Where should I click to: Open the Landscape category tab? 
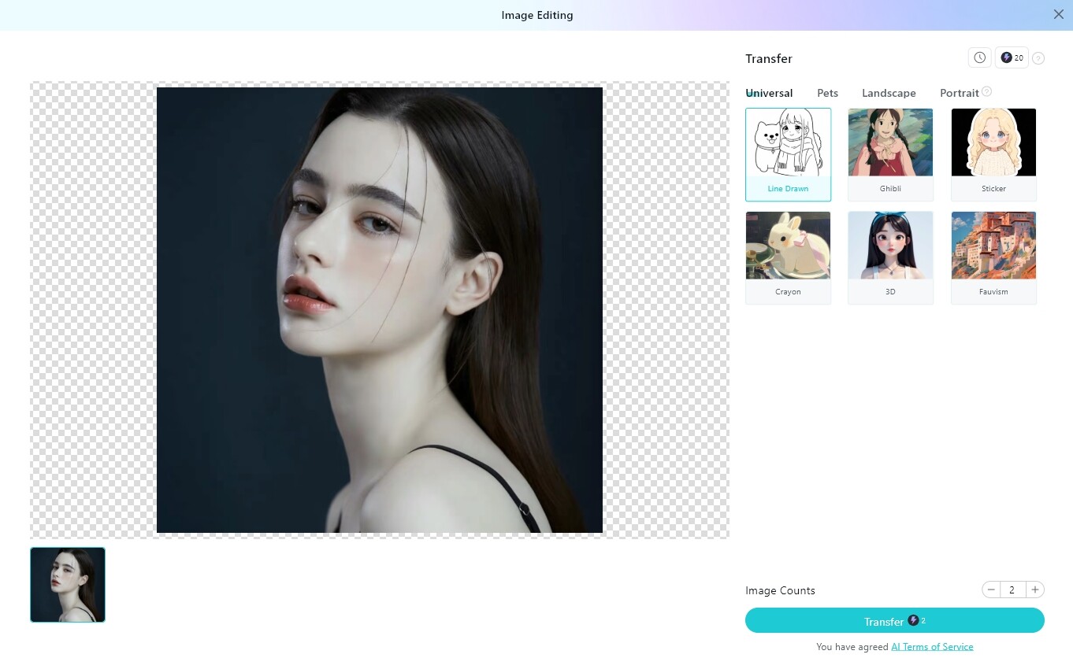pos(889,93)
